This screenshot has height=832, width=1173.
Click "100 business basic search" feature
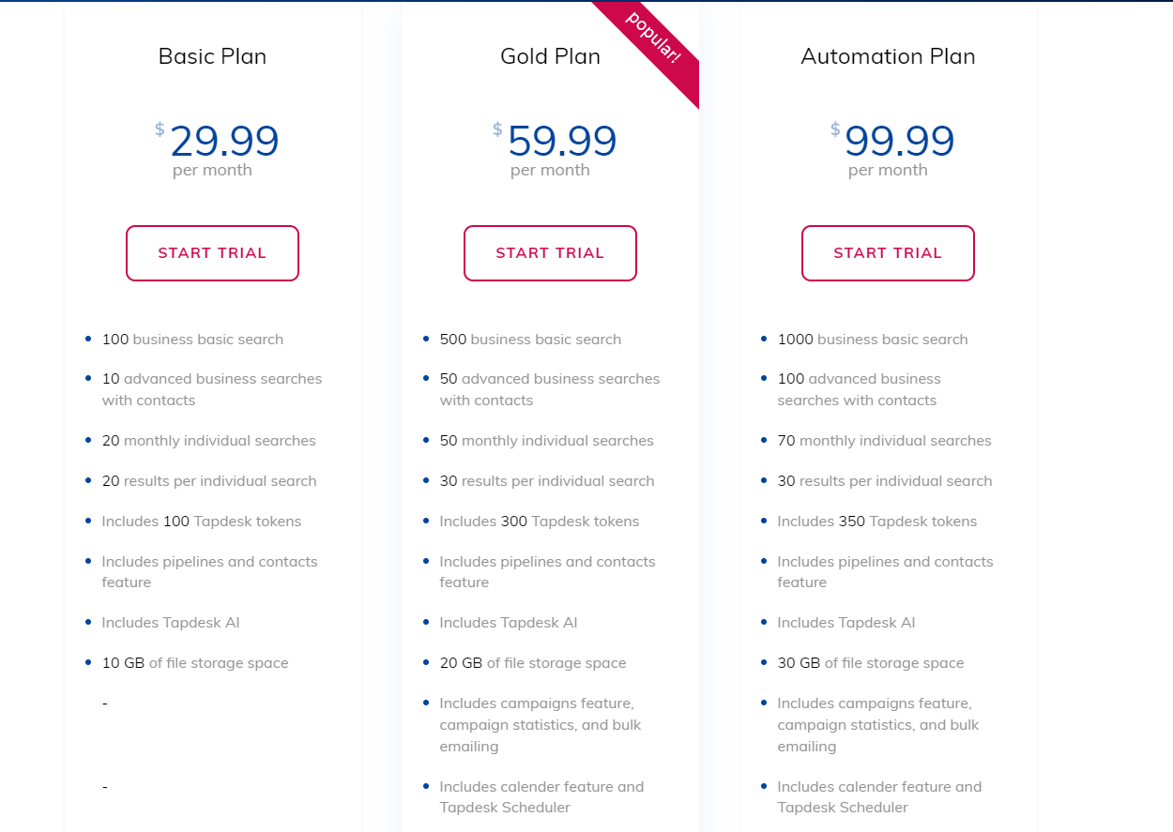point(192,340)
